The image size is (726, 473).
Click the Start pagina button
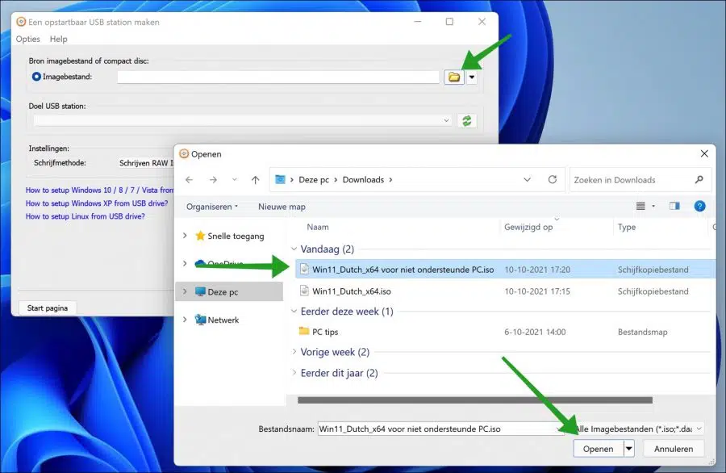click(x=48, y=308)
